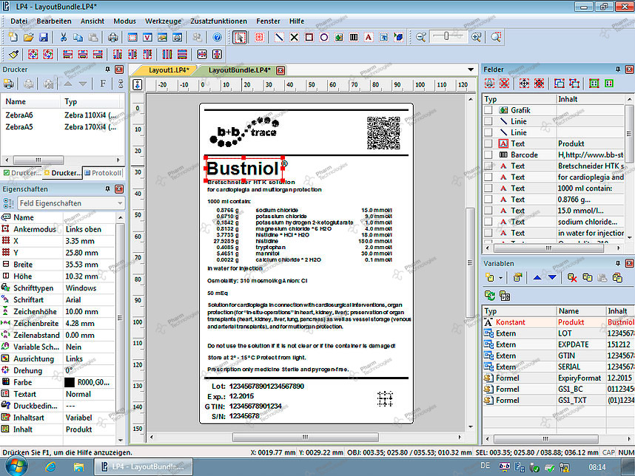Save the layout with the floppy icon
635x476 pixels.
tap(44, 37)
